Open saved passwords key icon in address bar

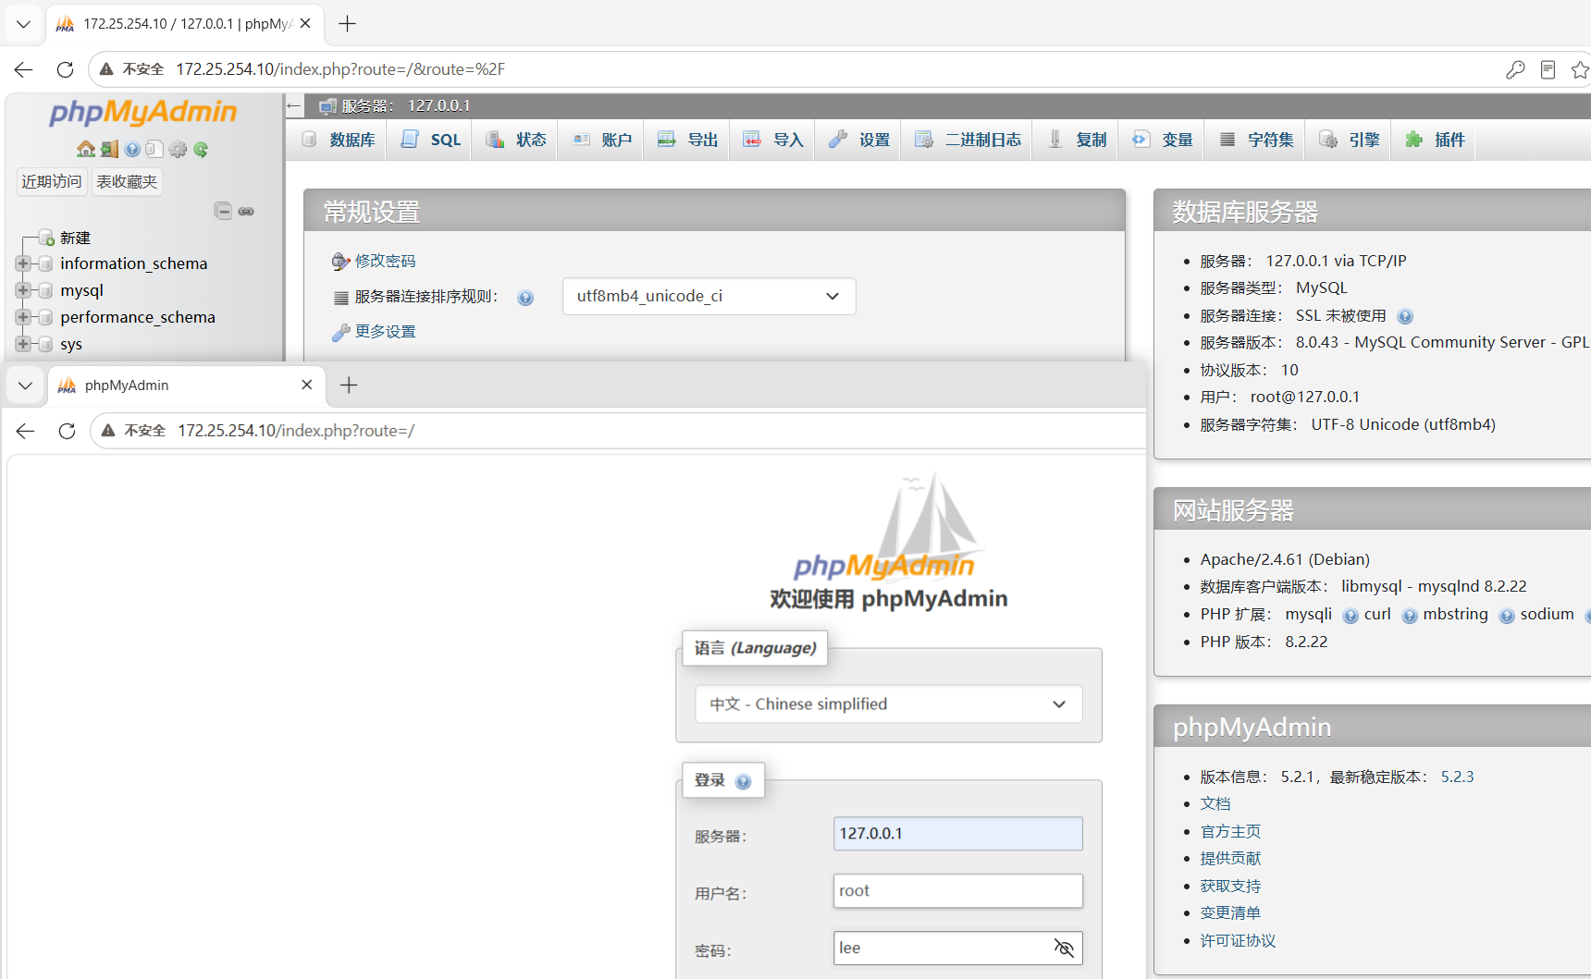(x=1515, y=69)
